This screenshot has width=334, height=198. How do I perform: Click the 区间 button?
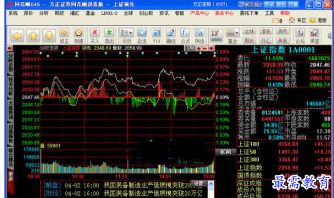click(x=226, y=152)
